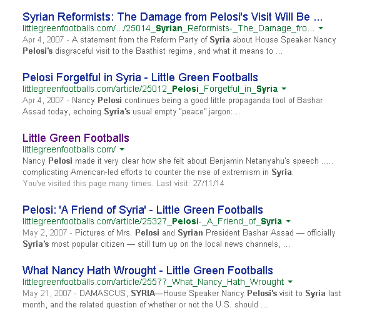This screenshot has height=318, width=372.
Task: Open the visited 'Little Green Footballs' homepage result
Action: pyautogui.click(x=76, y=138)
